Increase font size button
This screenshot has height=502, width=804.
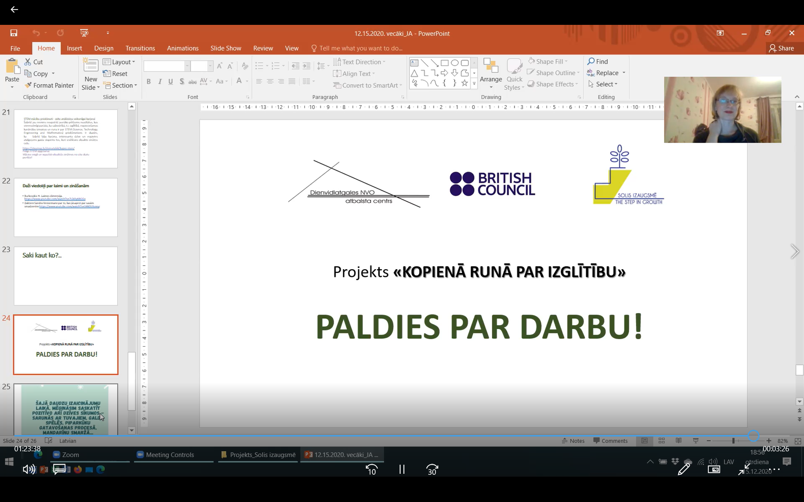[x=219, y=66]
